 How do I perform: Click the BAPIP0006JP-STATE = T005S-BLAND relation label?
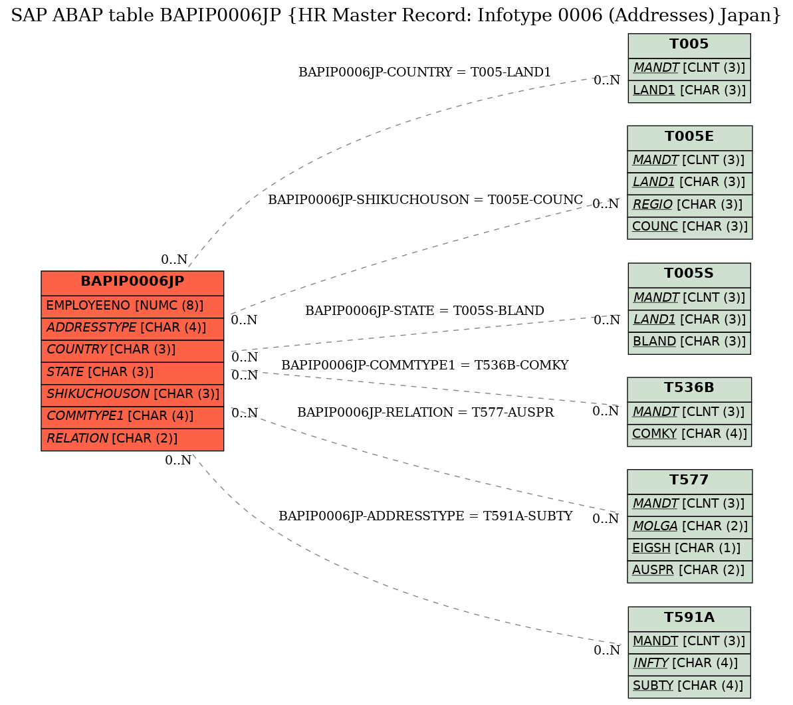click(x=424, y=311)
